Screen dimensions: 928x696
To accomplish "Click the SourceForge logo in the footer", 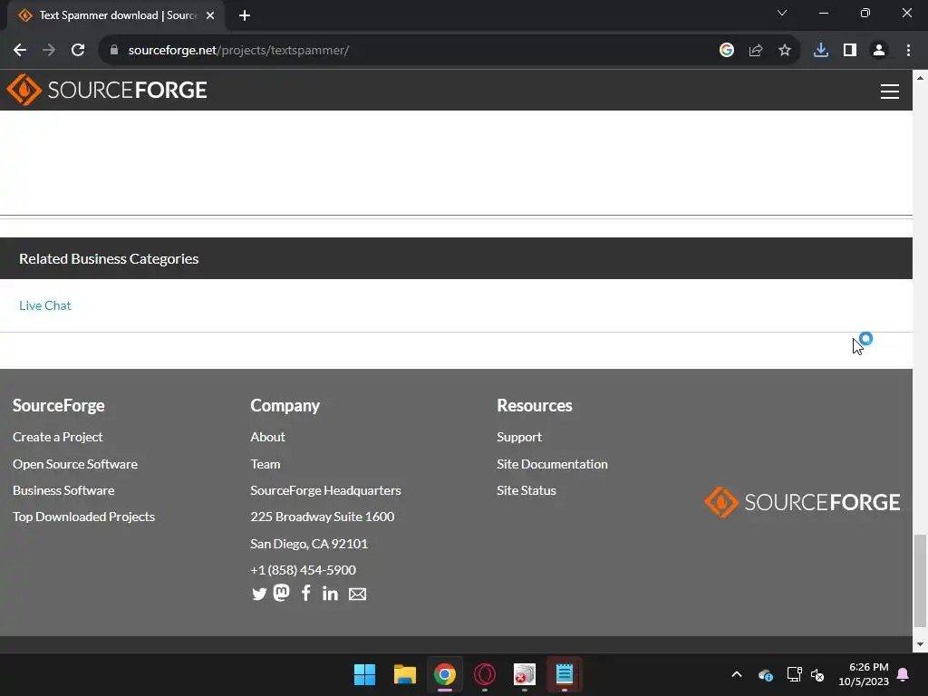I will (x=802, y=502).
